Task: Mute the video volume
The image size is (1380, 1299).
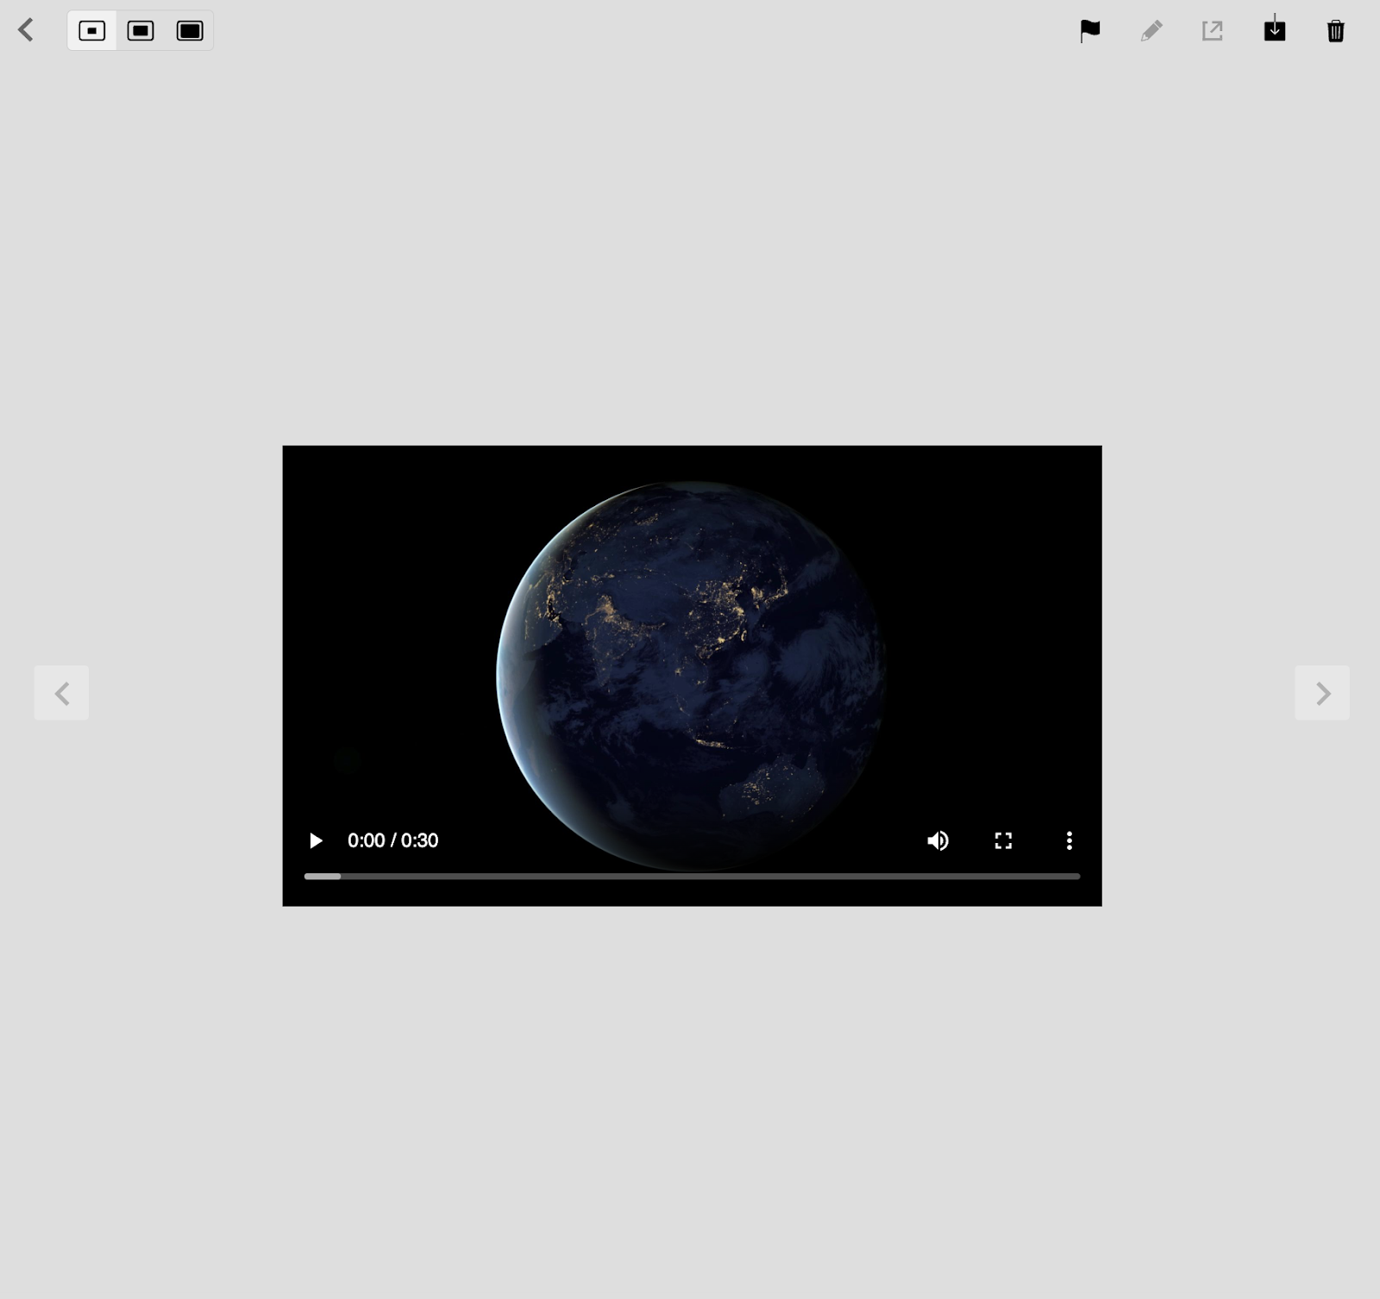Action: (938, 840)
